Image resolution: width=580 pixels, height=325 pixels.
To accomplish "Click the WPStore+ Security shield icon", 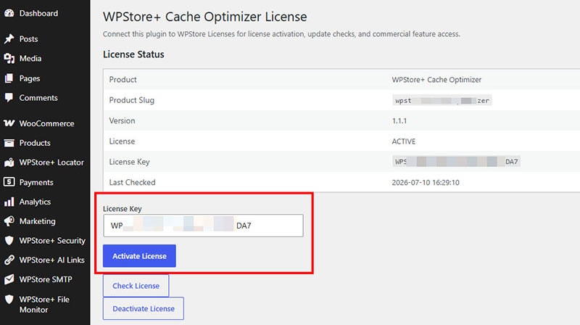I will pyautogui.click(x=9, y=241).
